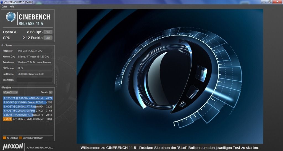Open the Hilfe menu
Image resolution: width=283 pixels, height=151 pixels.
[12, 7]
